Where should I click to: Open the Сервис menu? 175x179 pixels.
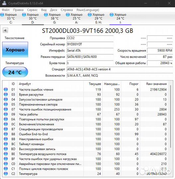coord(32,10)
